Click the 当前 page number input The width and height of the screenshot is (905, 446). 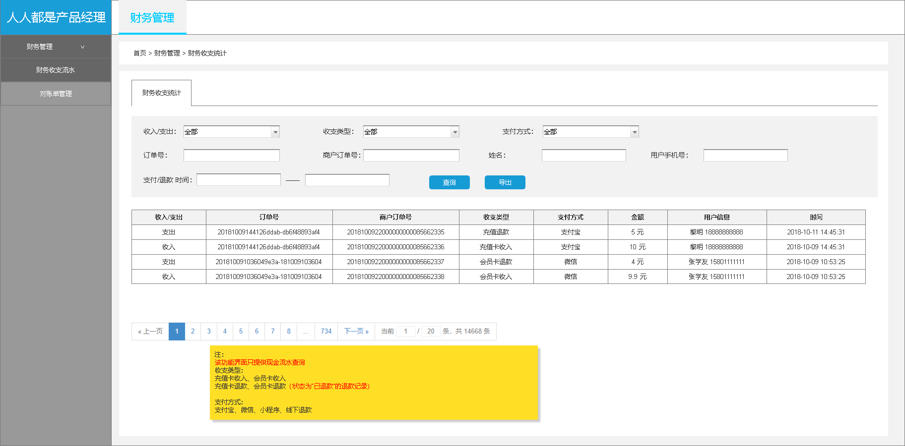(x=406, y=331)
